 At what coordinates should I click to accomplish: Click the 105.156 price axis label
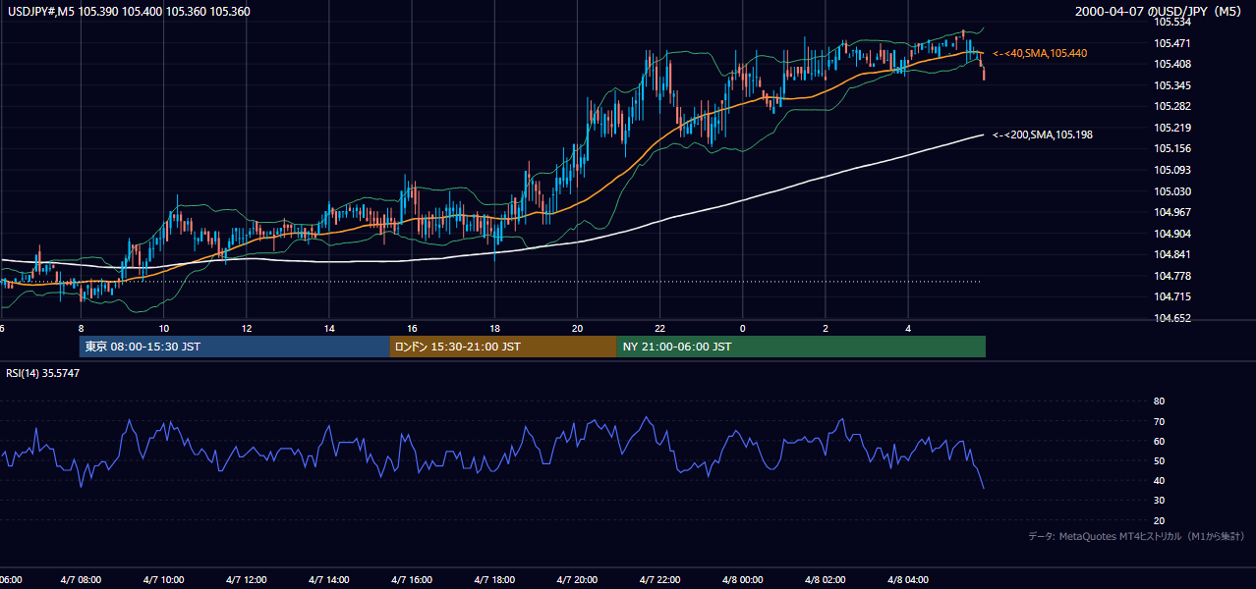(x=1172, y=148)
